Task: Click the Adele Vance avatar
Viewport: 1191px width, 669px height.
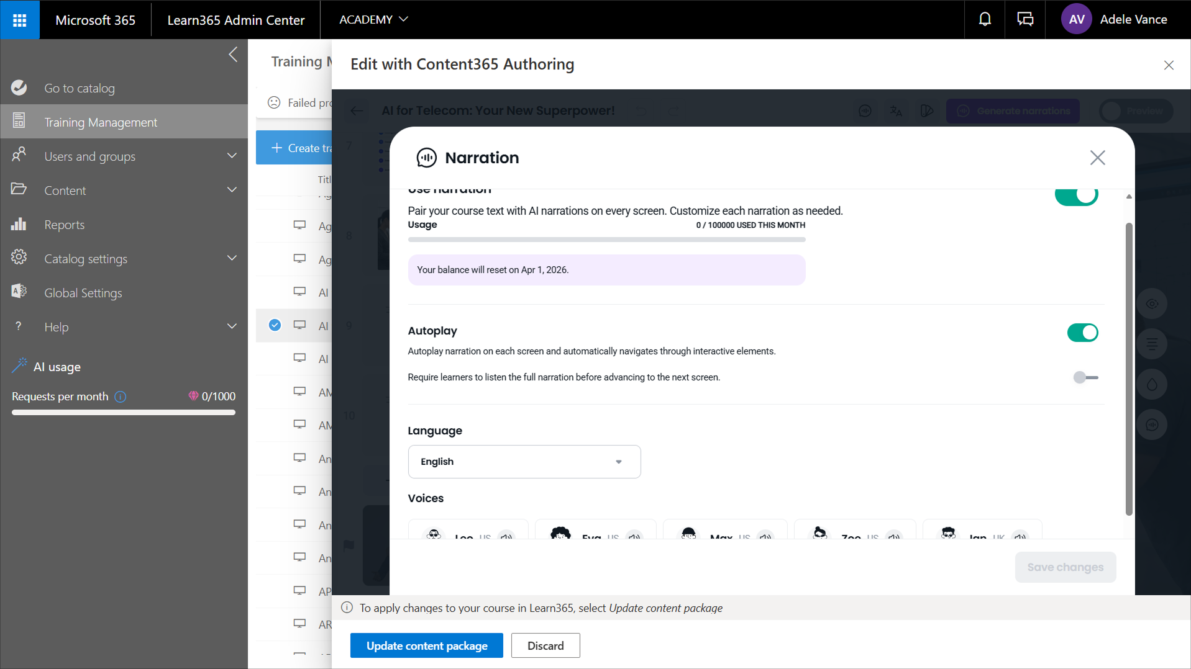Action: [1076, 20]
